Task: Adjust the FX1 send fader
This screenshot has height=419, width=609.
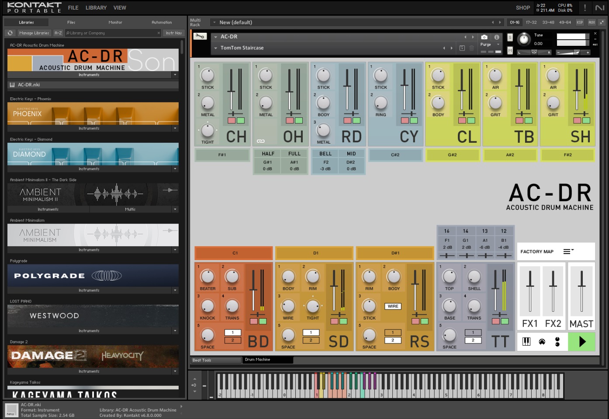Action: (x=530, y=286)
